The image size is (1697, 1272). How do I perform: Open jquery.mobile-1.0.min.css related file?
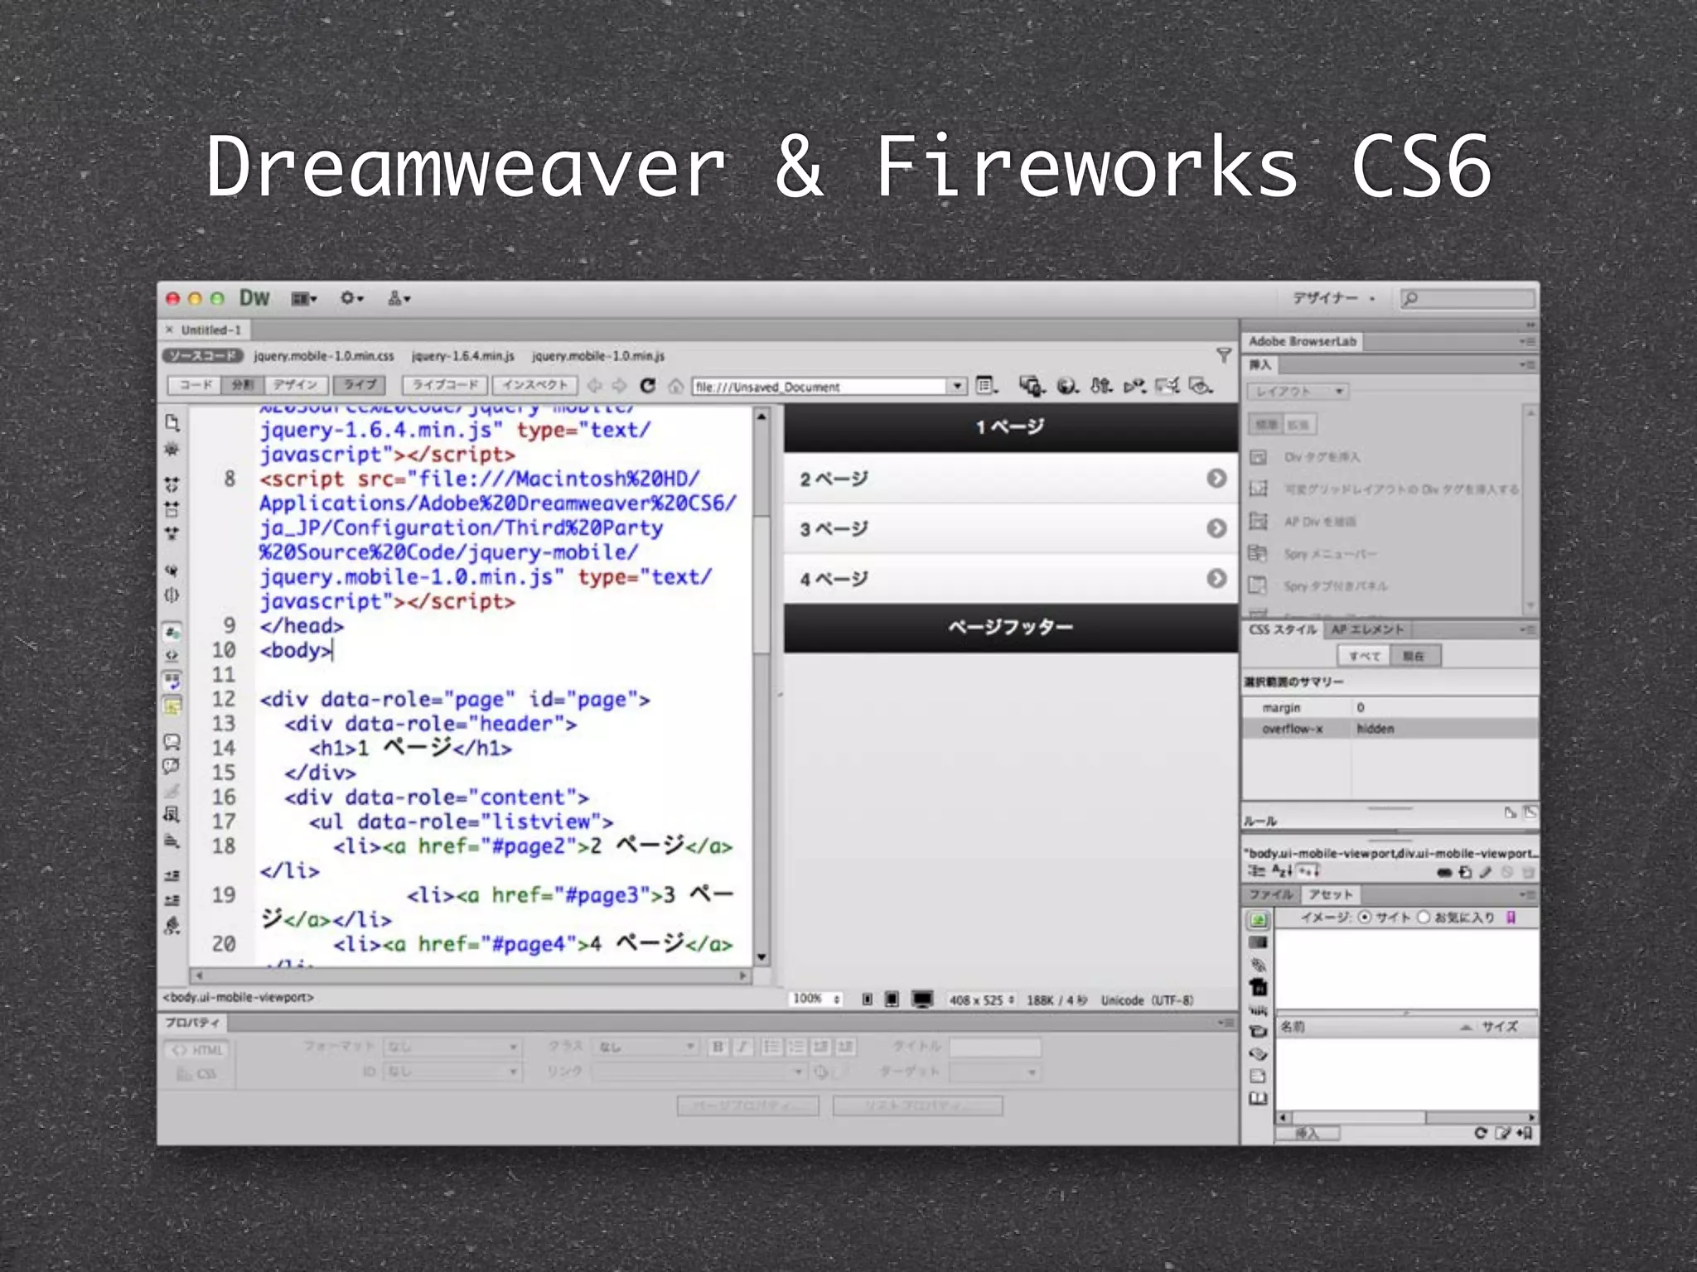coord(324,356)
